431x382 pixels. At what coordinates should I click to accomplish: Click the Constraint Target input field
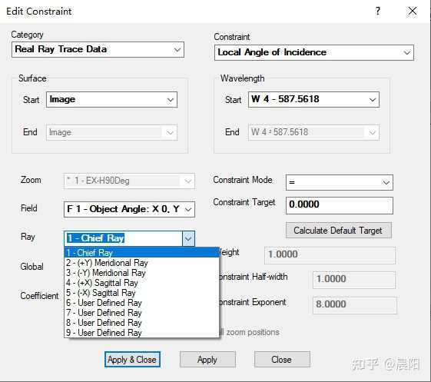click(340, 205)
